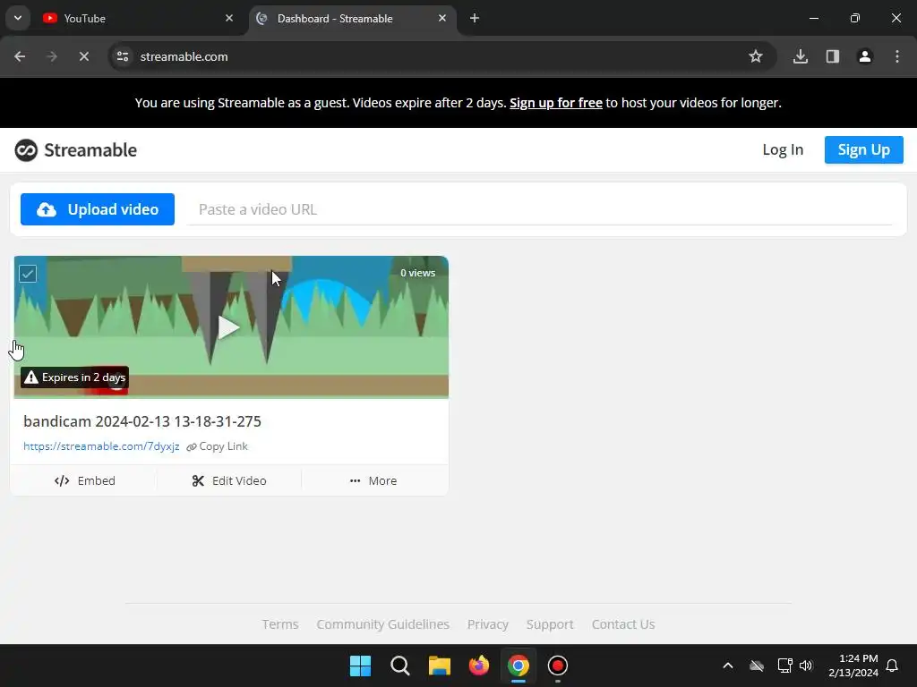This screenshot has height=687, width=917.
Task: Open the Windows Start menu
Action: pyautogui.click(x=360, y=666)
